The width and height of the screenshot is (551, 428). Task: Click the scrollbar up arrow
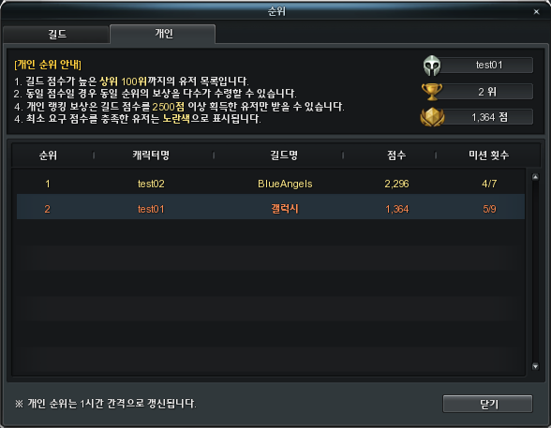(x=535, y=177)
